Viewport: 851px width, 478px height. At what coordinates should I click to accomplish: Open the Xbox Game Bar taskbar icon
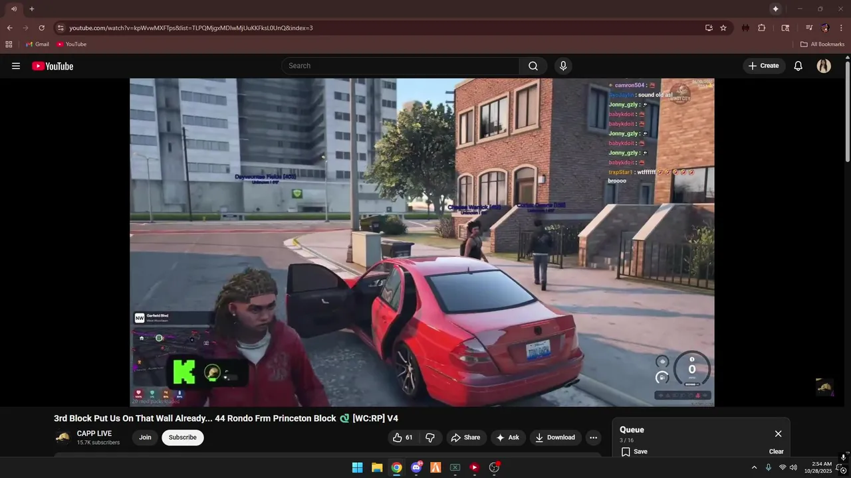click(455, 467)
